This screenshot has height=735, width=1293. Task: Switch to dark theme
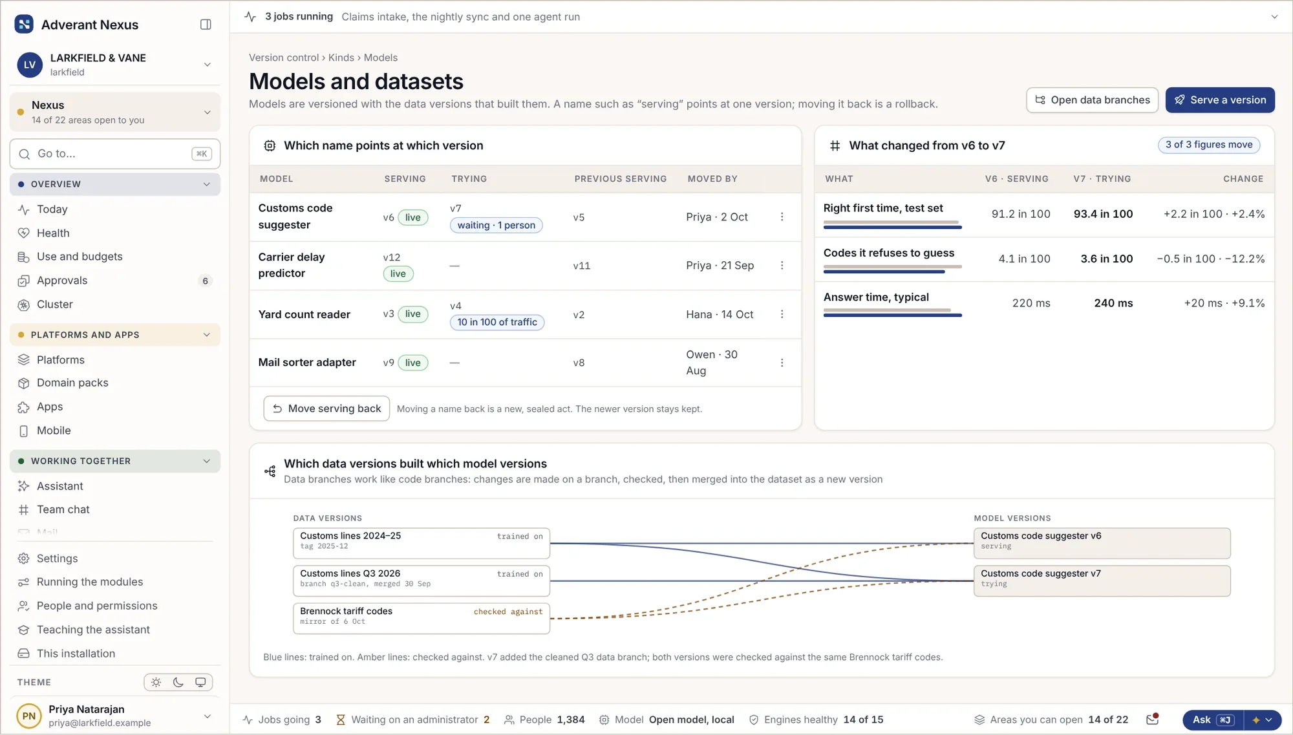pos(178,682)
